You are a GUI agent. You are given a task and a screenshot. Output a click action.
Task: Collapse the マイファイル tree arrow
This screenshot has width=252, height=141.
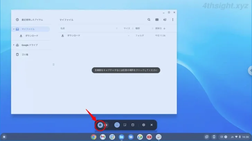click(x=14, y=29)
